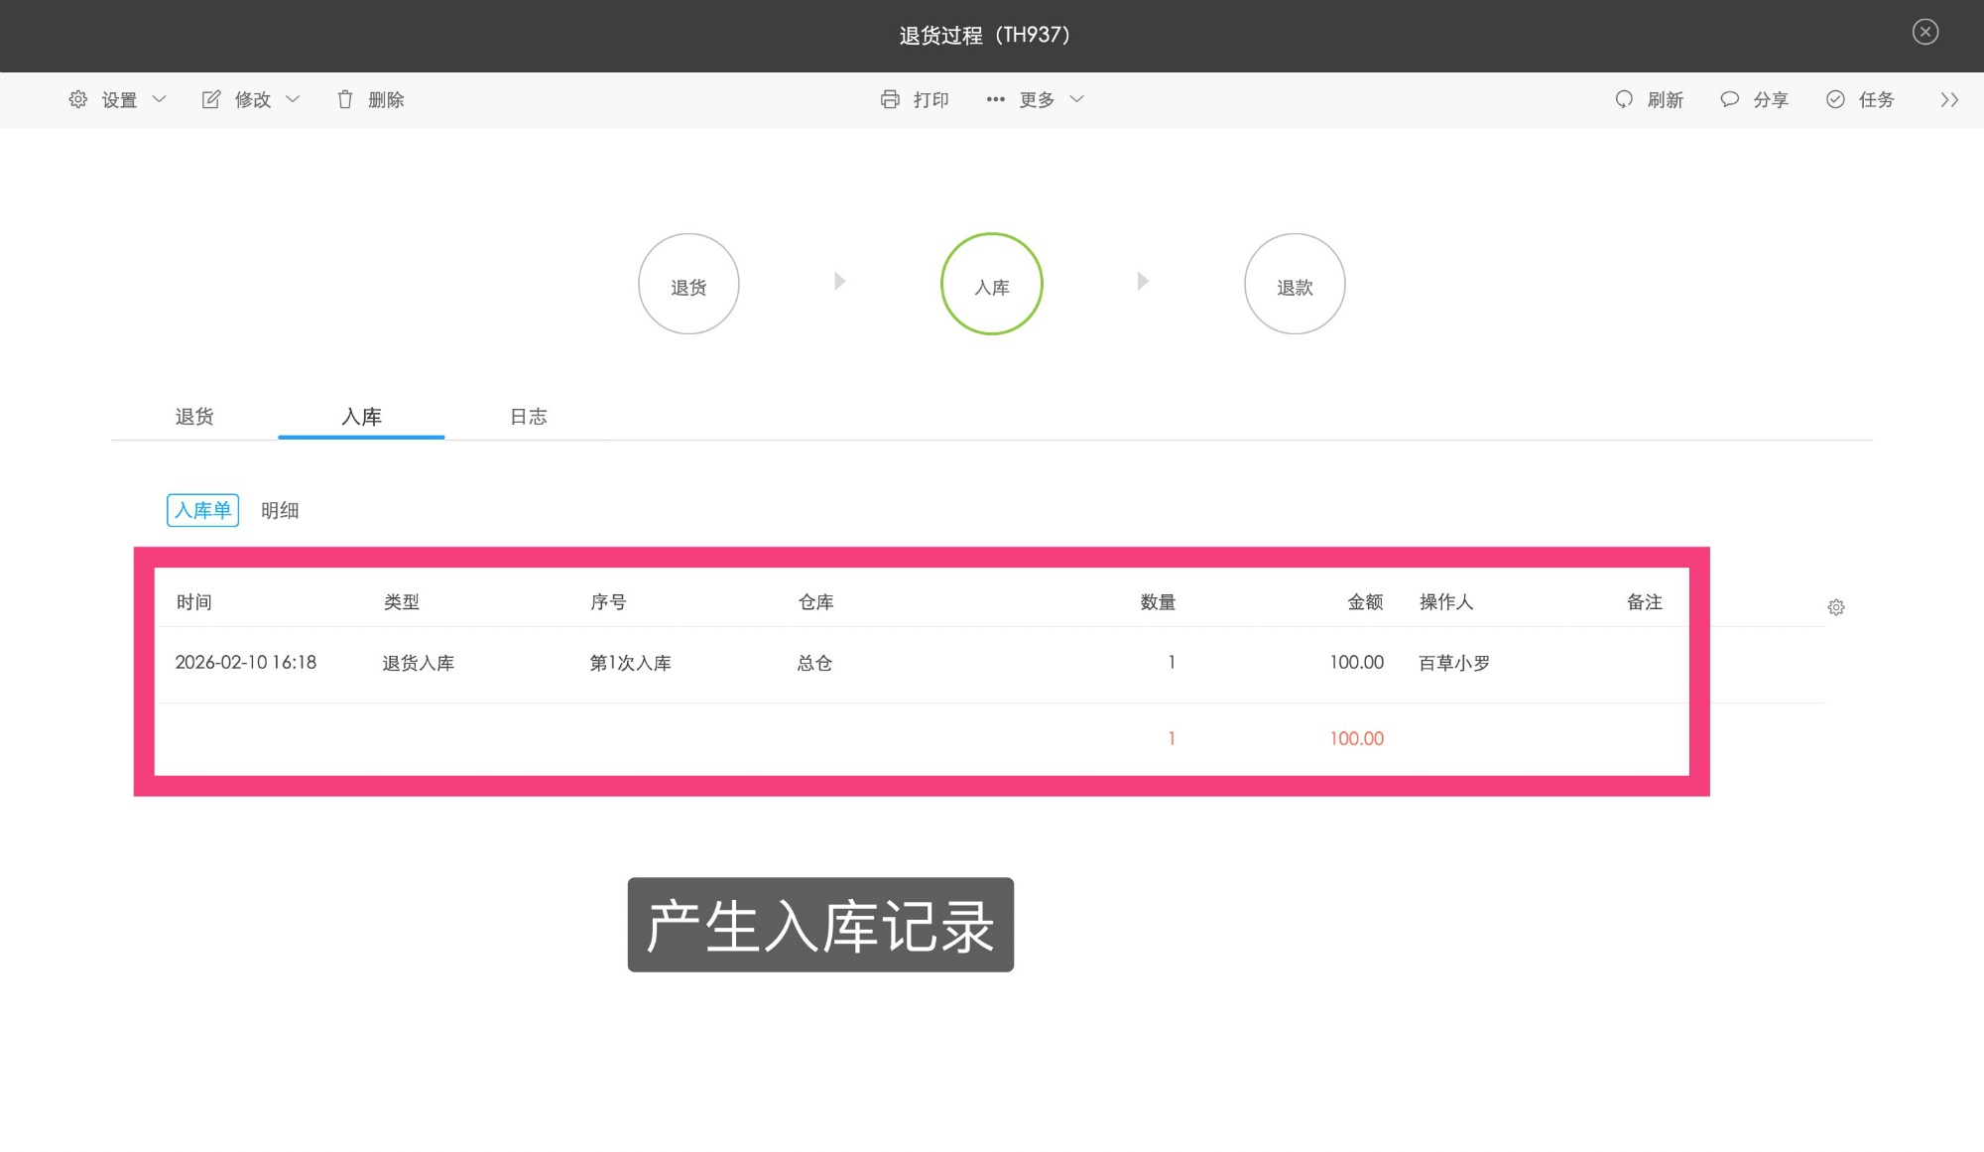Click the 退货入库 record row
Viewport: 1984px width, 1152px height.
click(x=418, y=663)
